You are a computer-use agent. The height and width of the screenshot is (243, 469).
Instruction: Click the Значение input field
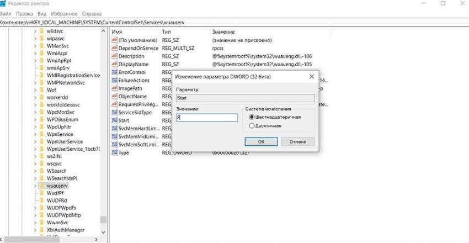pos(206,118)
